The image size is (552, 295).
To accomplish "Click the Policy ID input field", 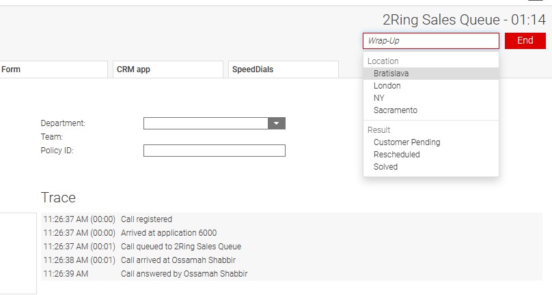I will (x=214, y=151).
